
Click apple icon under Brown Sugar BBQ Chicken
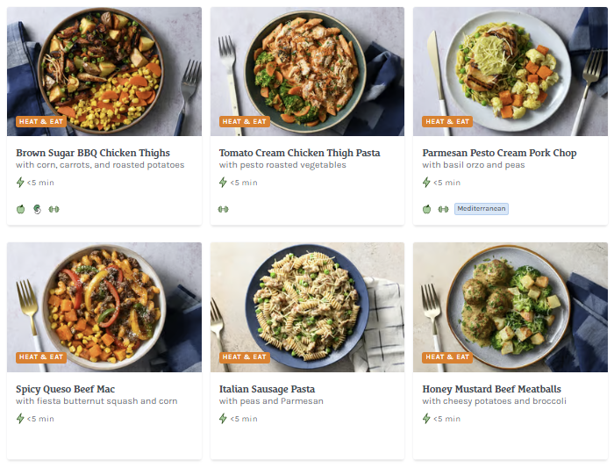tap(21, 209)
